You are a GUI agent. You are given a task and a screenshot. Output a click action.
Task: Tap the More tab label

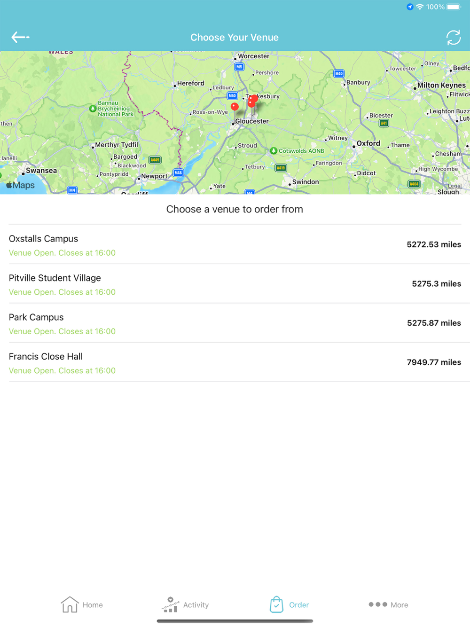pos(399,605)
